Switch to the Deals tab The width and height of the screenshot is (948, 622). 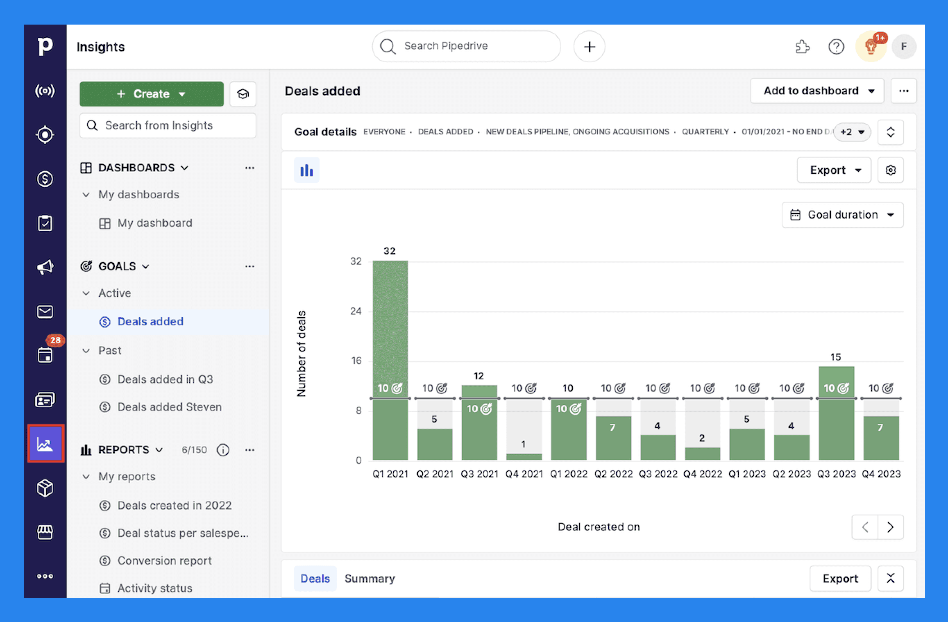click(315, 578)
